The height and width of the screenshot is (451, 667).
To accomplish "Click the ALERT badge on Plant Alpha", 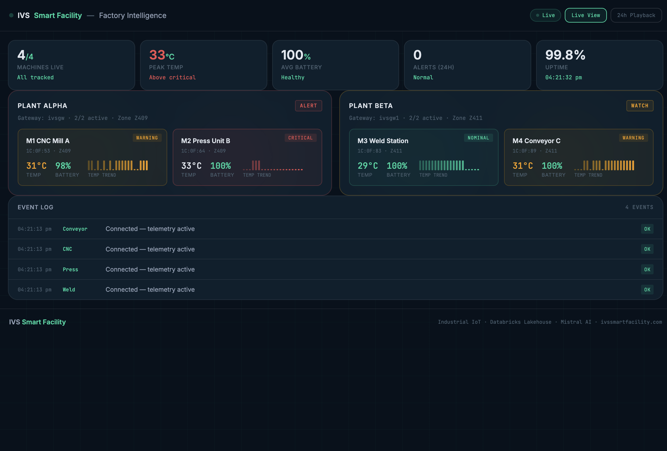I will tap(308, 106).
